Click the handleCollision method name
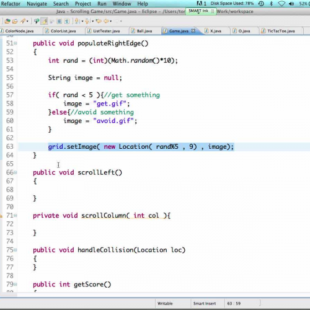Viewport: 310px width, 310px height. pos(105,250)
